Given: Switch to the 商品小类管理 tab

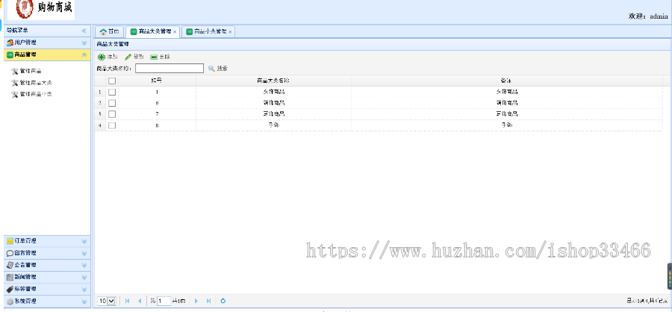Looking at the screenshot, I should (x=208, y=31).
